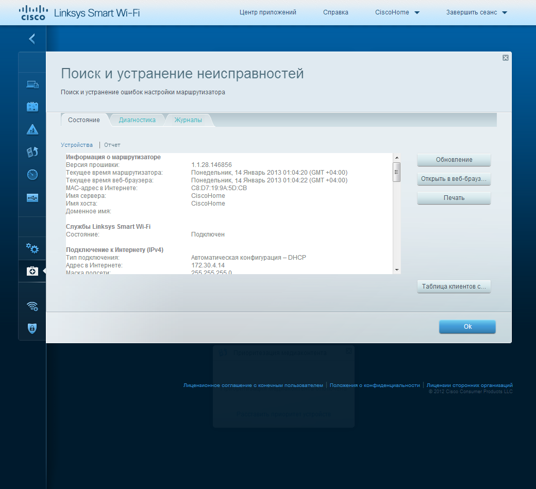Open the USB Storage sidebar icon
536x489 pixels.
(32, 198)
